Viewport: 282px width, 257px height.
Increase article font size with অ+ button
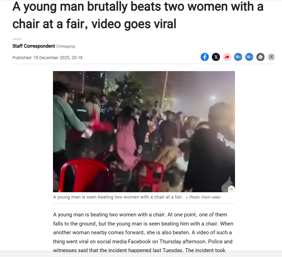[238, 57]
